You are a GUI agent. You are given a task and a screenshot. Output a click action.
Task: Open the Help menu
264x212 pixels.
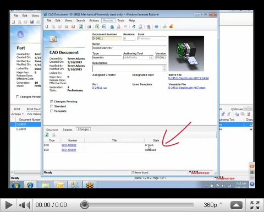pos(131,20)
